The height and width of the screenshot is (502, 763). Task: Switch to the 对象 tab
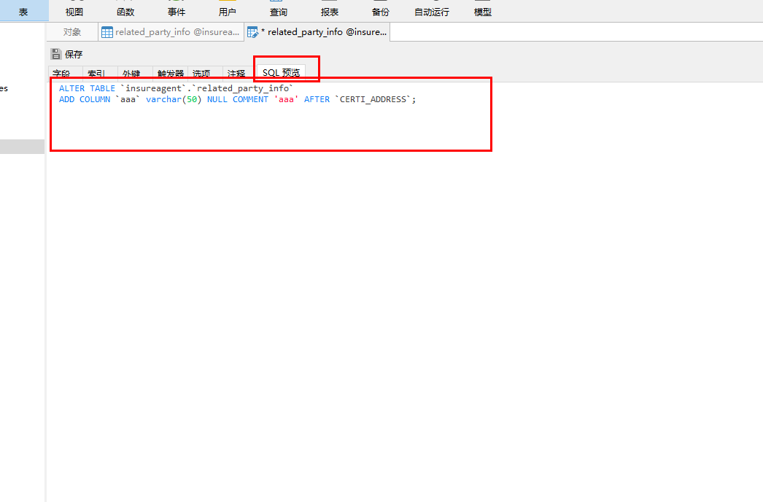[72, 32]
